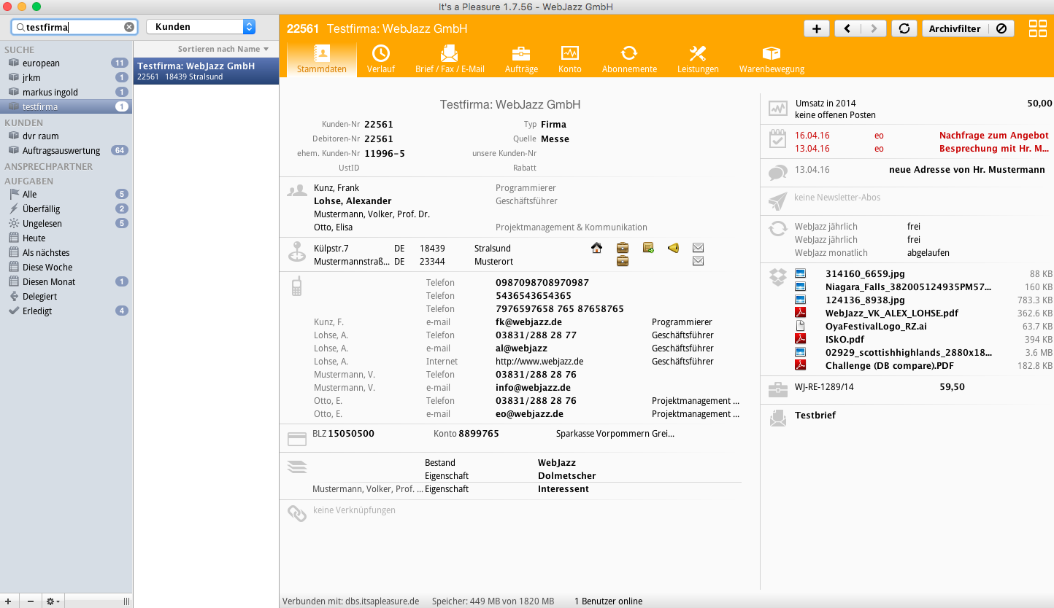Click the briefcase icon in the Külpstr.7 row
This screenshot has height=608, width=1054.
click(623, 248)
